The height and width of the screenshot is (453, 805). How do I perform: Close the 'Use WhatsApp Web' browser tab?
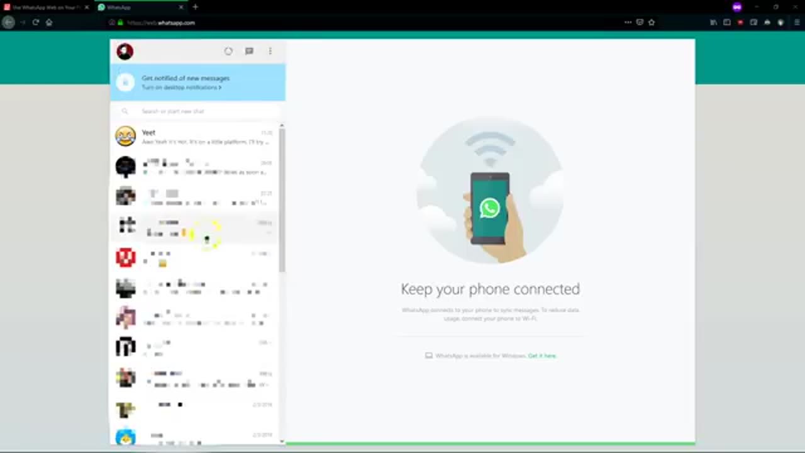point(87,7)
